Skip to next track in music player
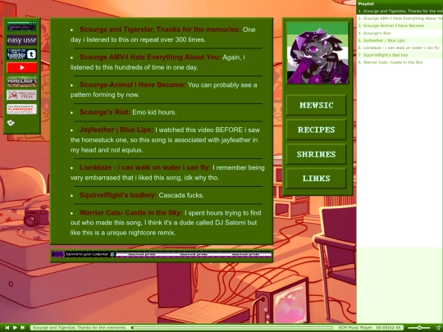443x332 pixels. coord(23,327)
